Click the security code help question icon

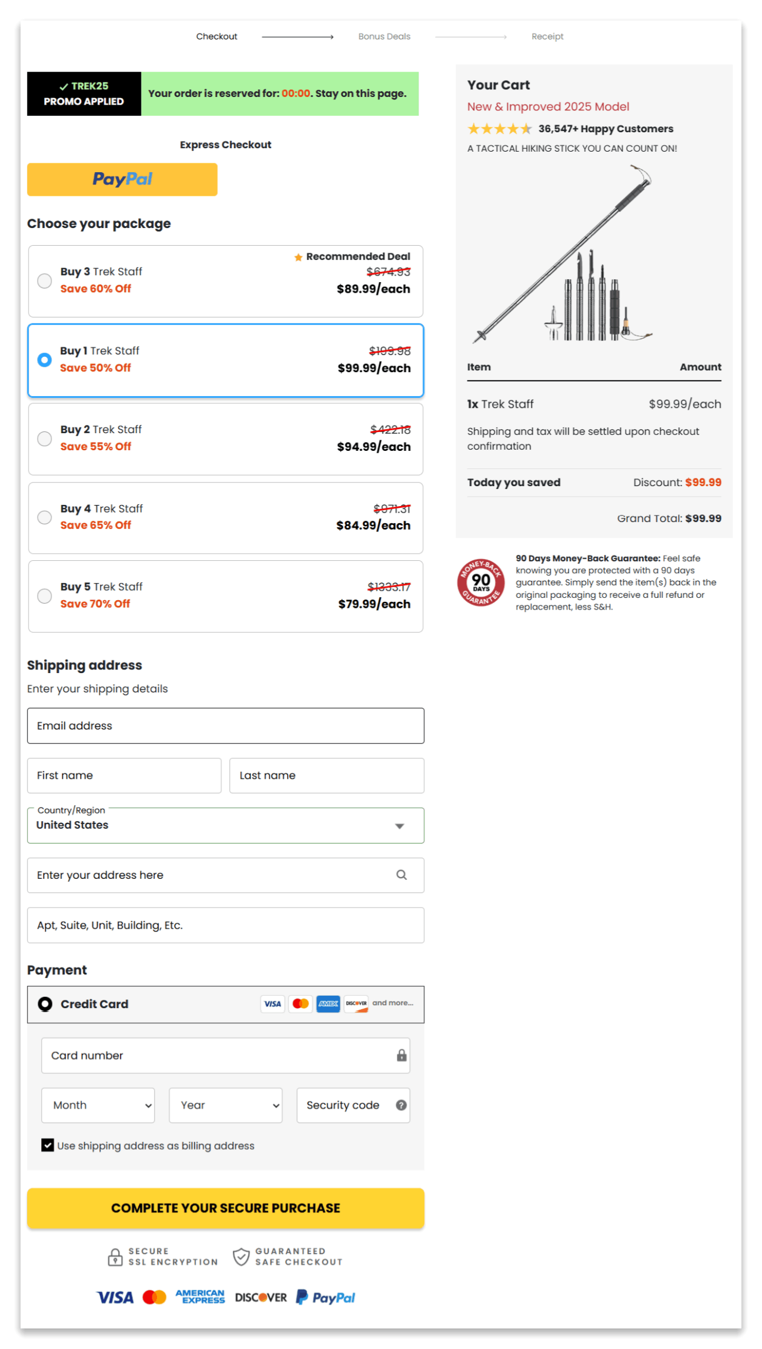click(402, 1105)
